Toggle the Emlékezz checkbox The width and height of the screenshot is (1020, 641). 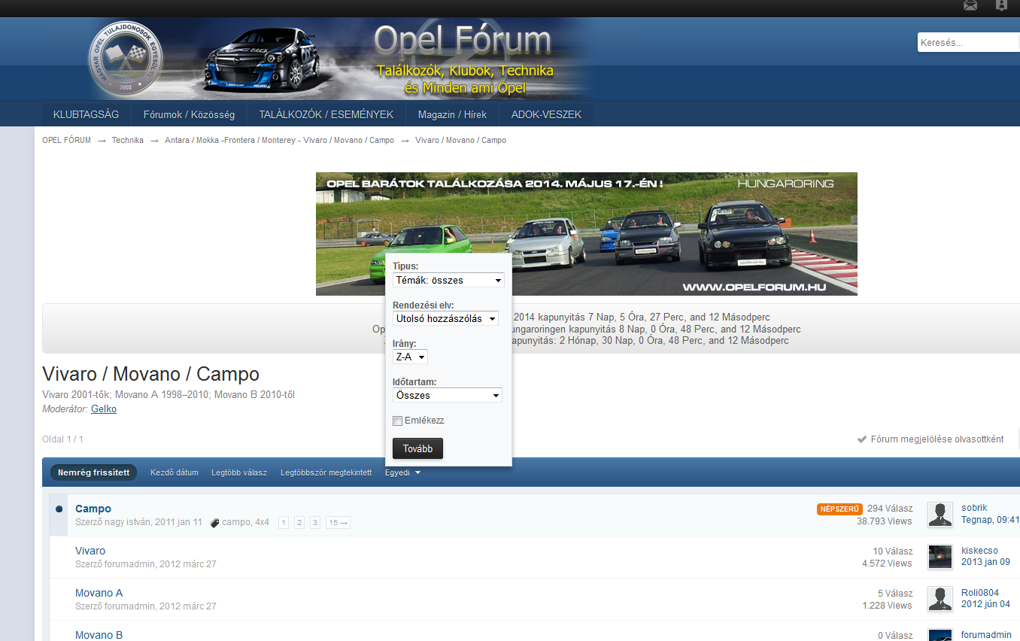coord(397,421)
